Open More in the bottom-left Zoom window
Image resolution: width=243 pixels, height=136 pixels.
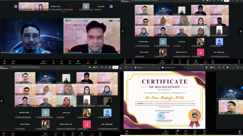pos(100,134)
